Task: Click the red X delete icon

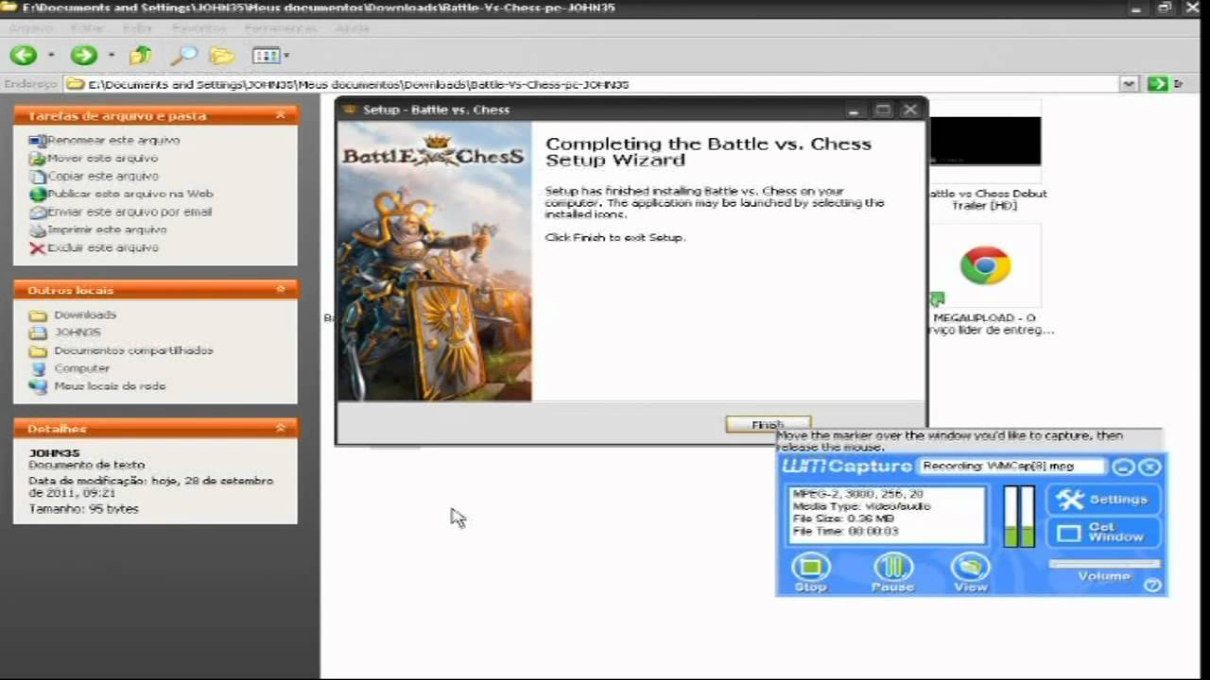Action: 37,248
